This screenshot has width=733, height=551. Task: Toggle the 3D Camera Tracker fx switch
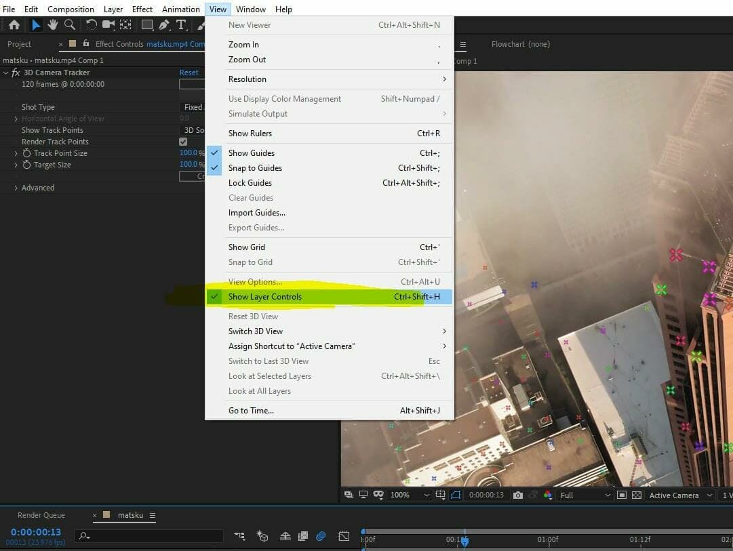click(16, 73)
